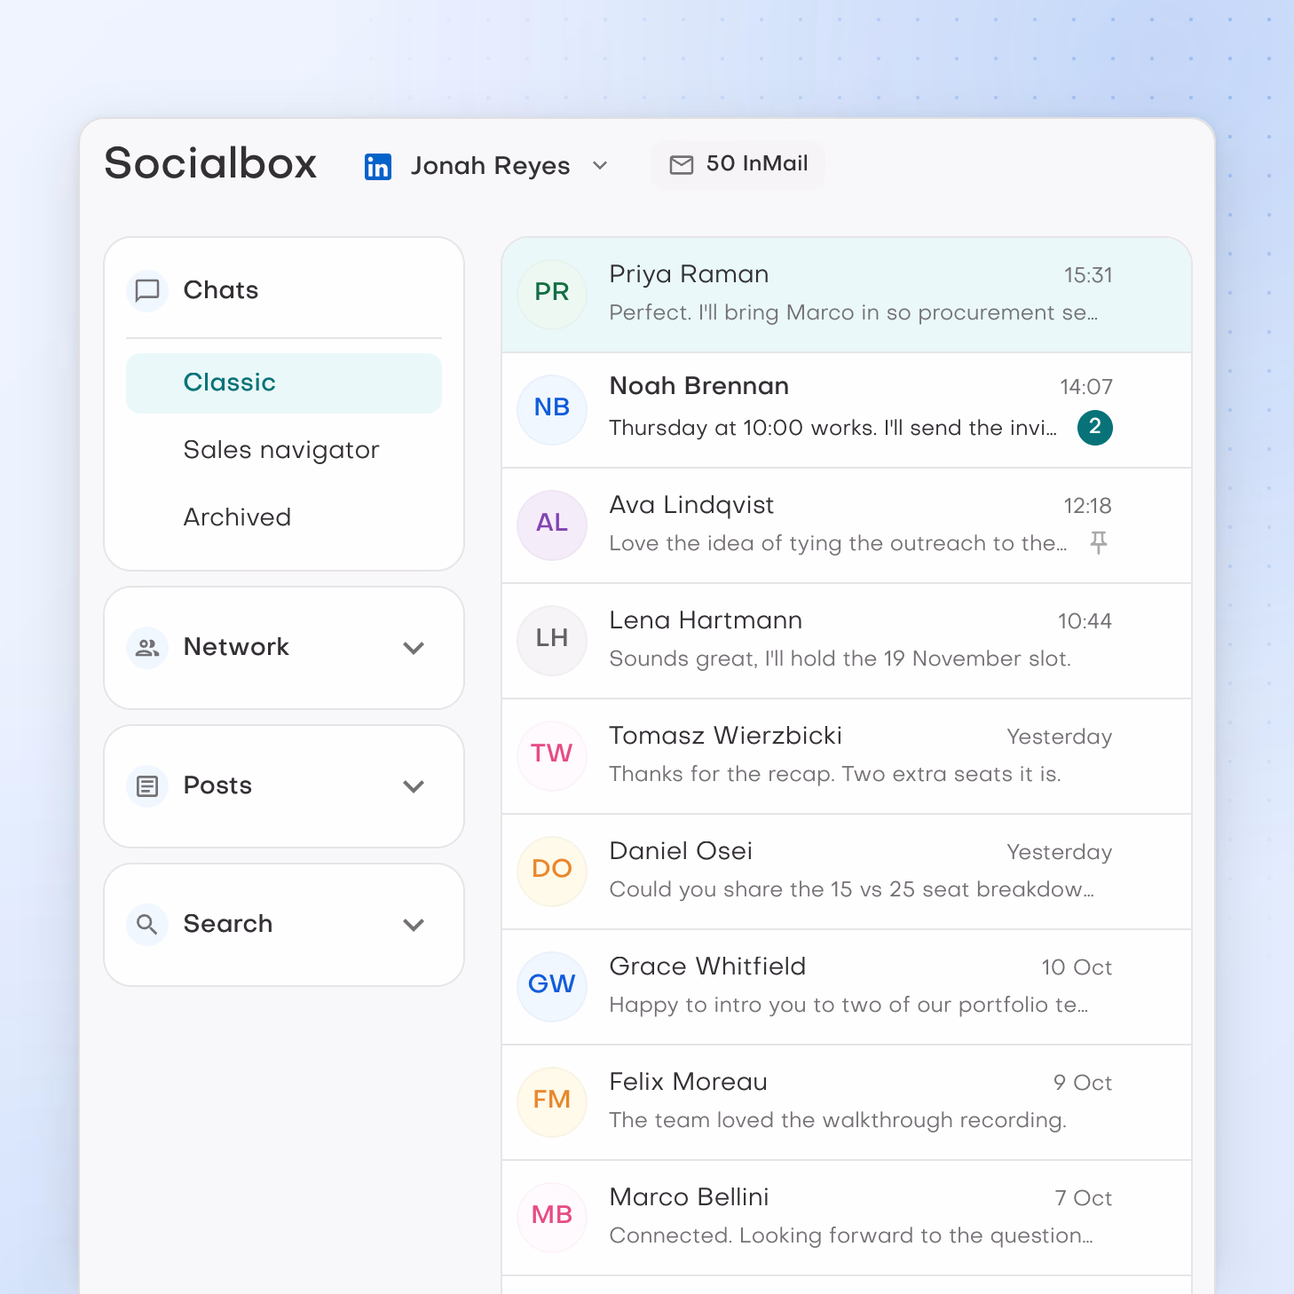Open the Network section label
The height and width of the screenshot is (1294, 1294).
coord(236,647)
